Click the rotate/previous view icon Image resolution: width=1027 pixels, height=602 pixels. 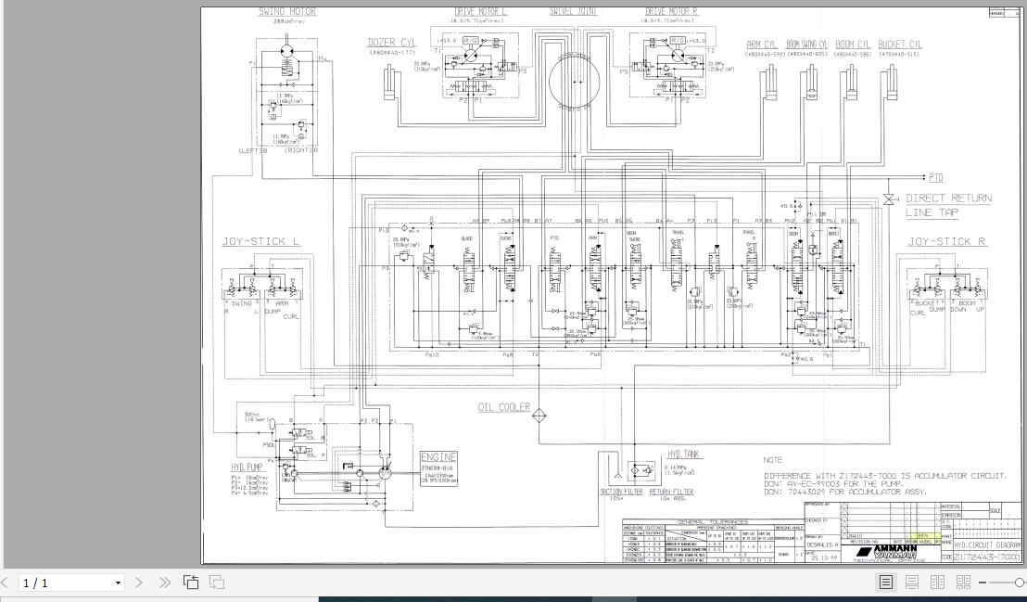click(x=191, y=582)
